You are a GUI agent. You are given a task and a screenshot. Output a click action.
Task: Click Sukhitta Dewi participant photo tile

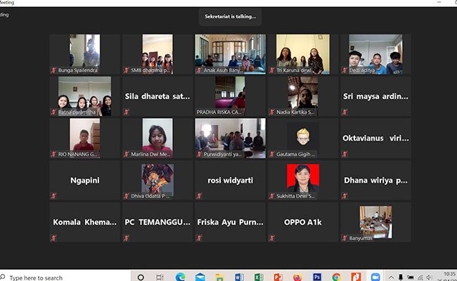[302, 180]
